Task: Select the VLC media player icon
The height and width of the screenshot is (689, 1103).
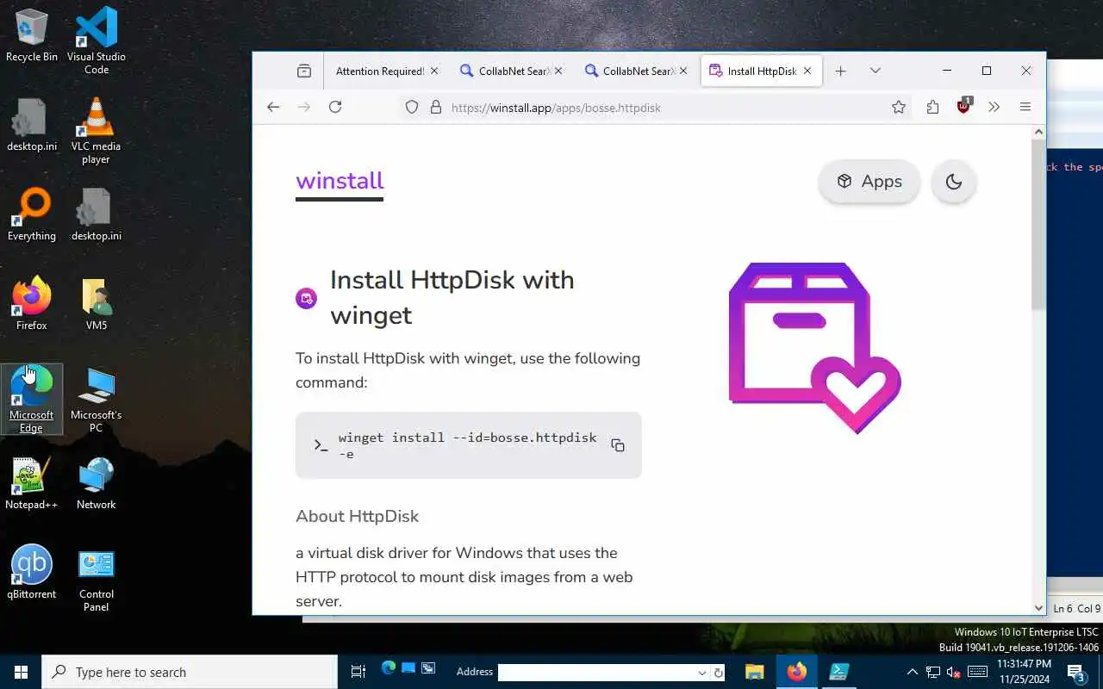Action: [96, 131]
